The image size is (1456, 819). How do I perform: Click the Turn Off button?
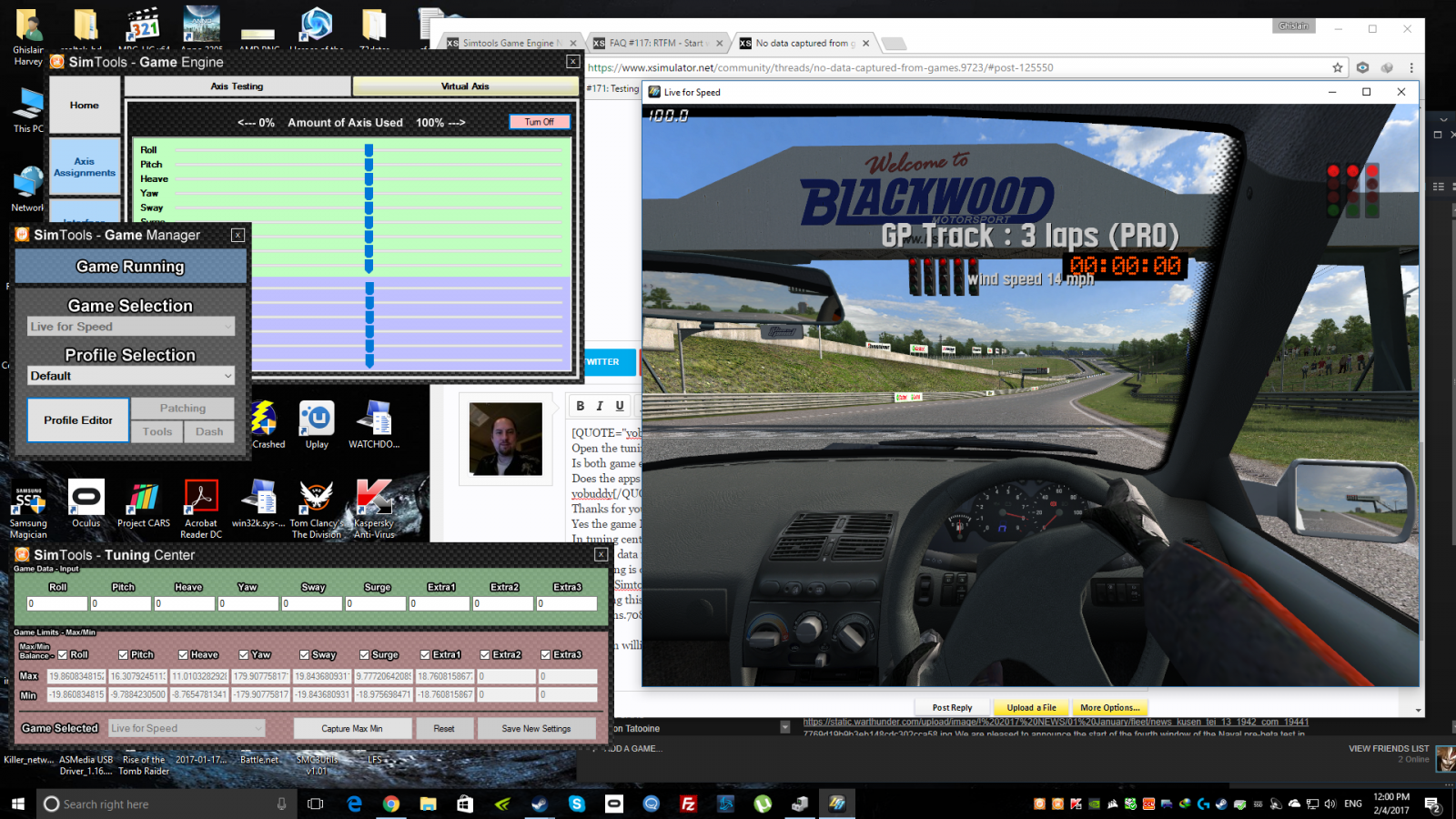[x=540, y=122]
